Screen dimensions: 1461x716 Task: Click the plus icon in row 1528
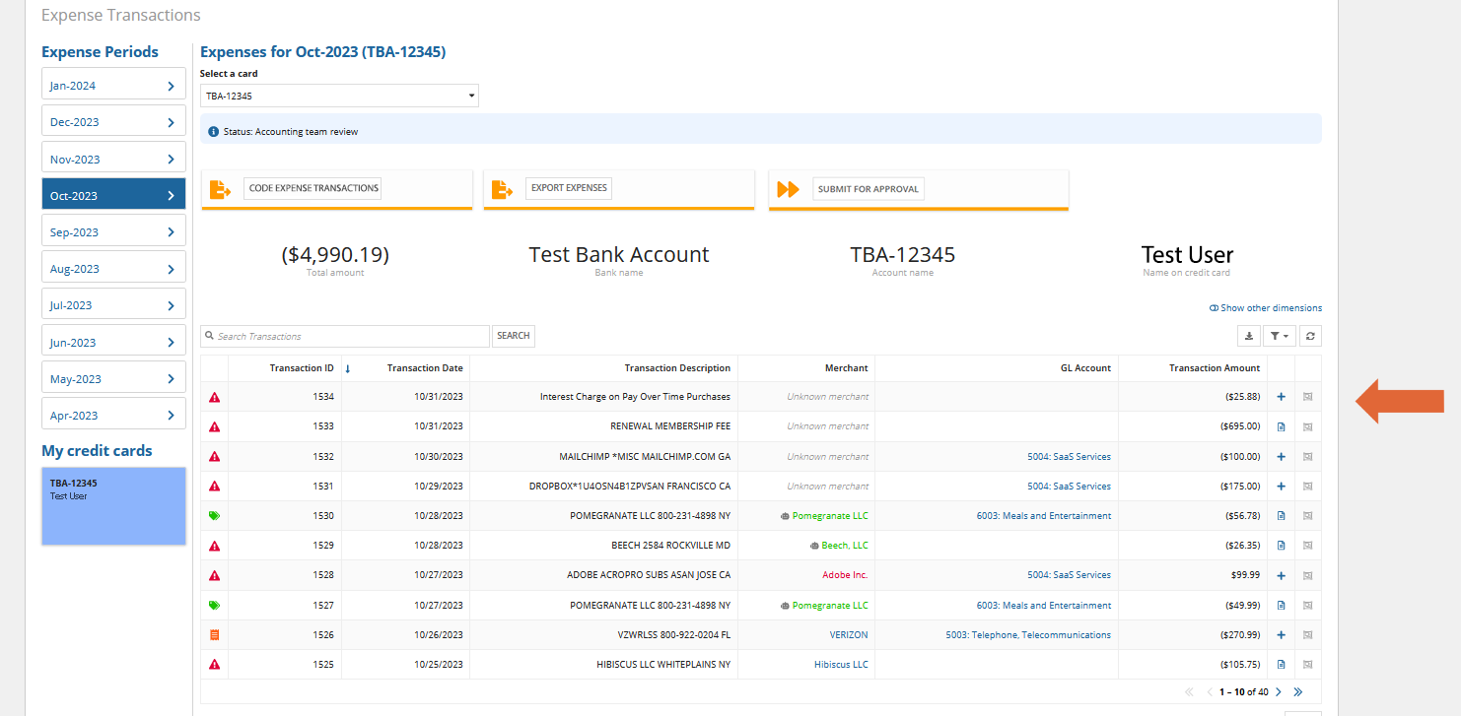pos(1282,575)
